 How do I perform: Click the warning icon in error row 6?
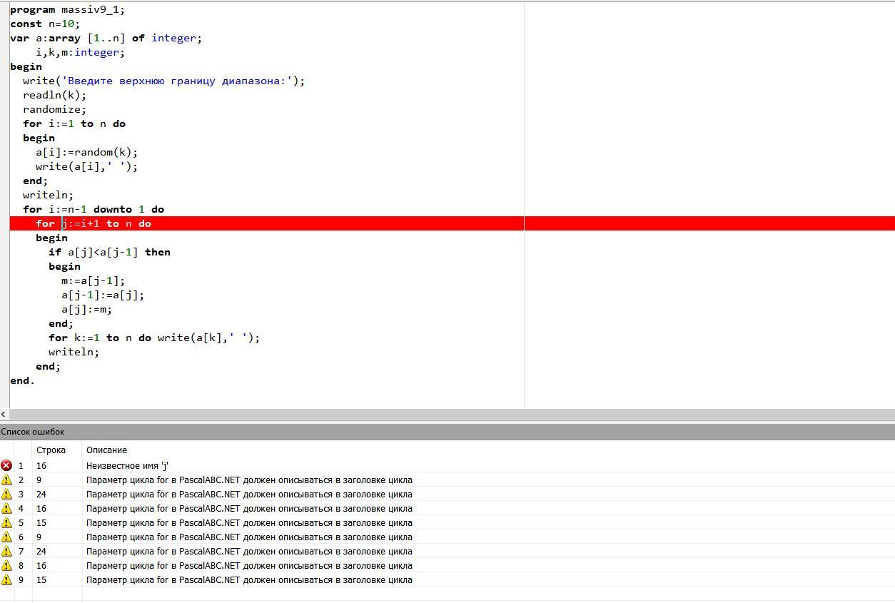[6, 537]
